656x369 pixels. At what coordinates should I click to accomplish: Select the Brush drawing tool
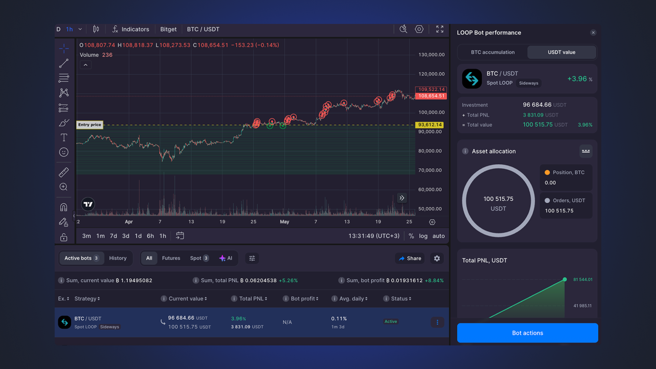(x=64, y=123)
